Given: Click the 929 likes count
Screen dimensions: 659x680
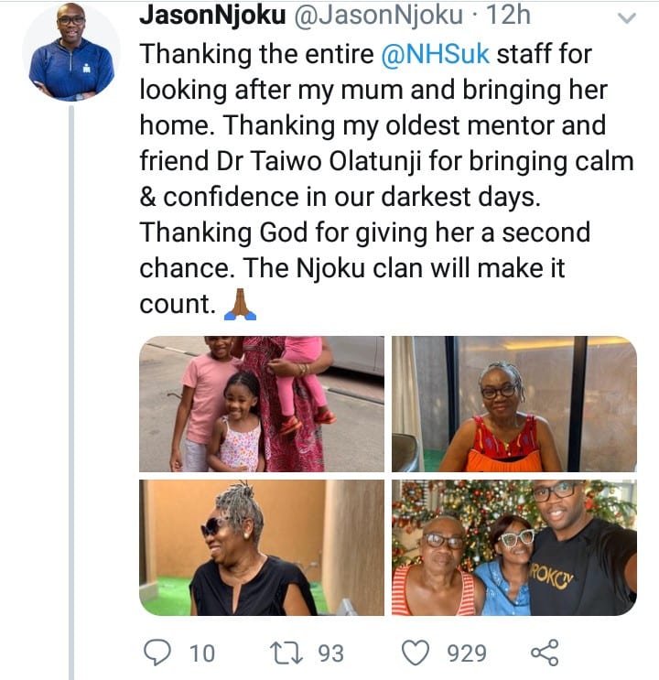Looking at the screenshot, I should point(466,653).
